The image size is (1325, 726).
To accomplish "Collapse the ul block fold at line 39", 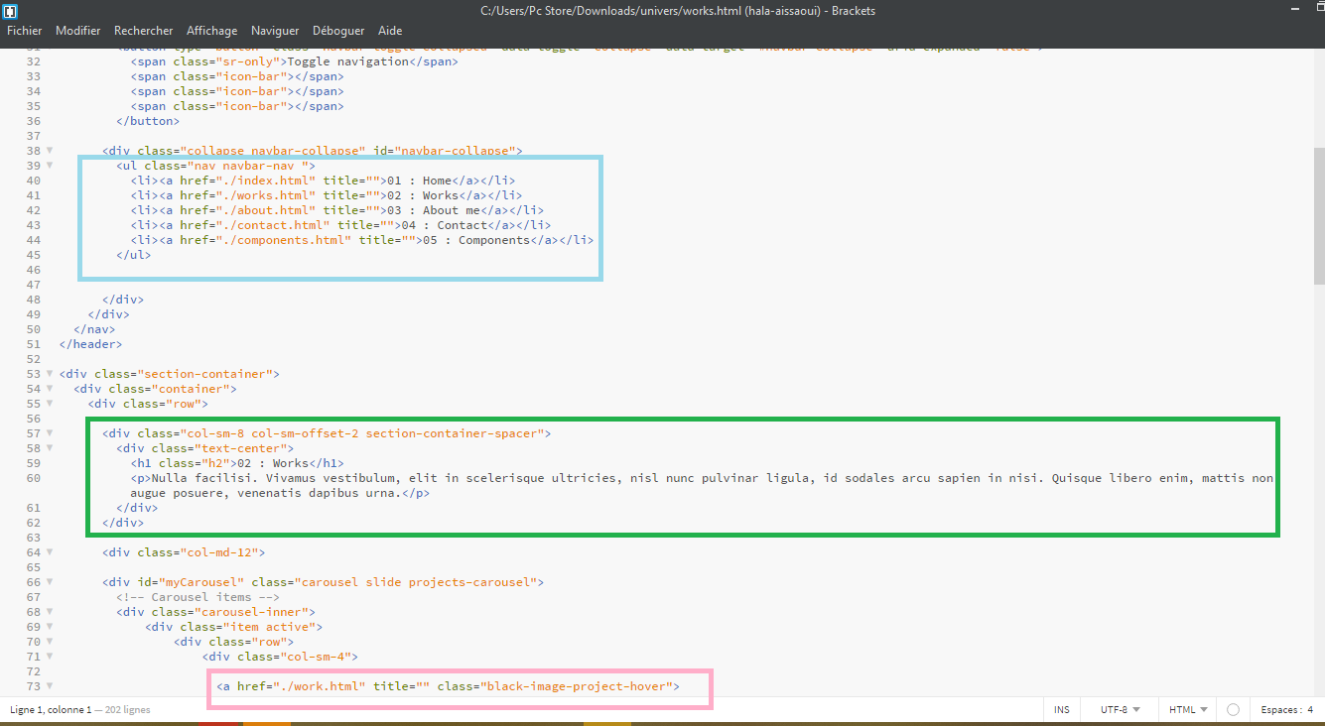I will 49,166.
